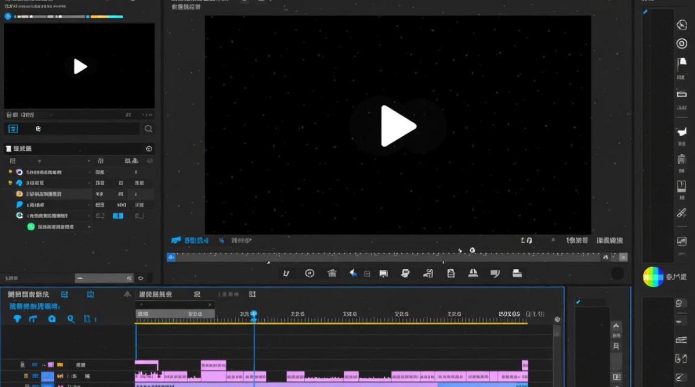This screenshot has width=695, height=387.
Task: Expand the first item in the project bin list
Action: [10, 172]
